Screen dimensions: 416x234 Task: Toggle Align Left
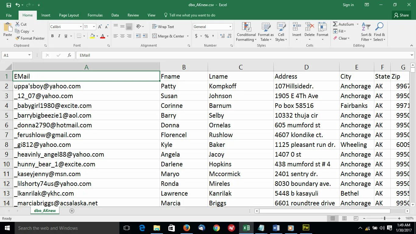pyautogui.click(x=116, y=36)
